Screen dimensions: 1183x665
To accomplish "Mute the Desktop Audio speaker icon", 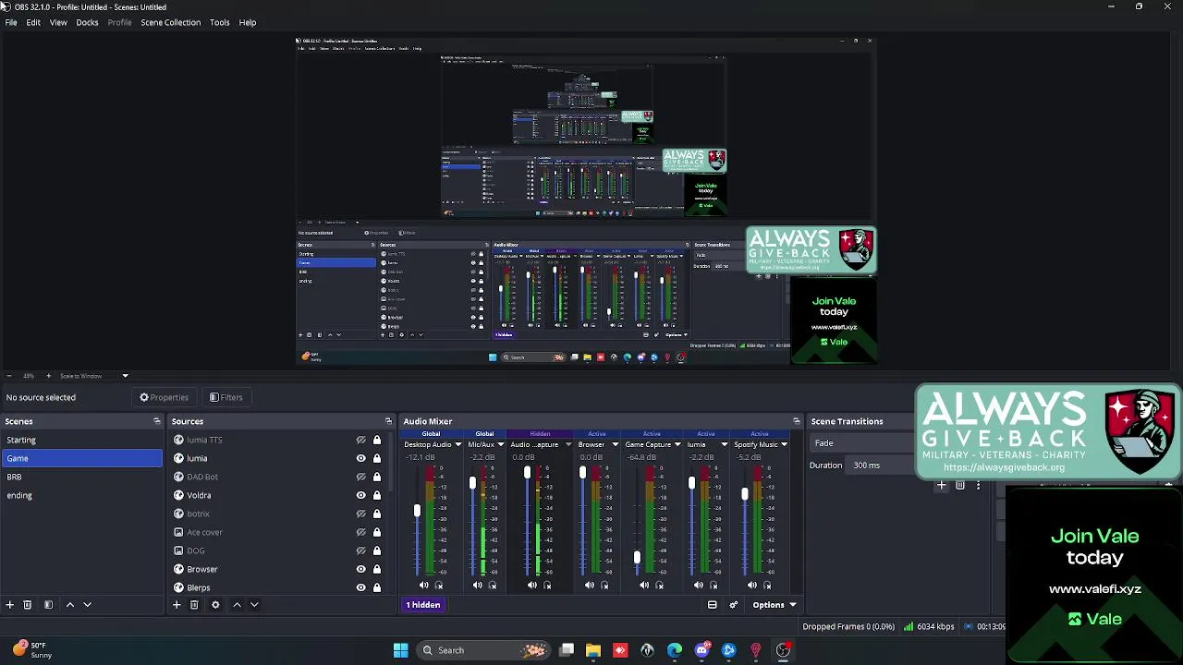I will 424,586.
